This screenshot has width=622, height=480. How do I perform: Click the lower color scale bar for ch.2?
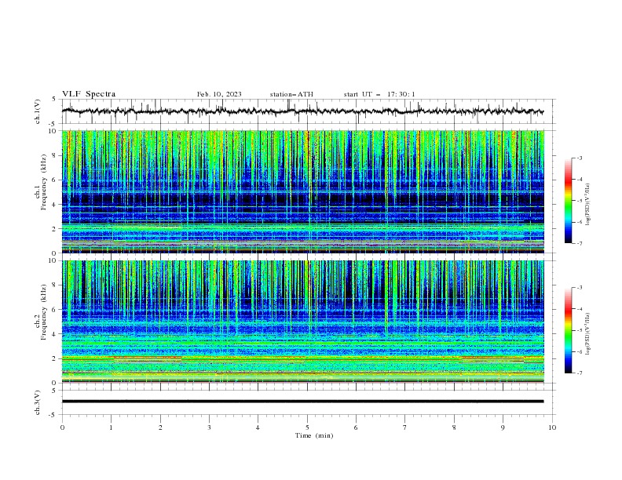coord(569,330)
